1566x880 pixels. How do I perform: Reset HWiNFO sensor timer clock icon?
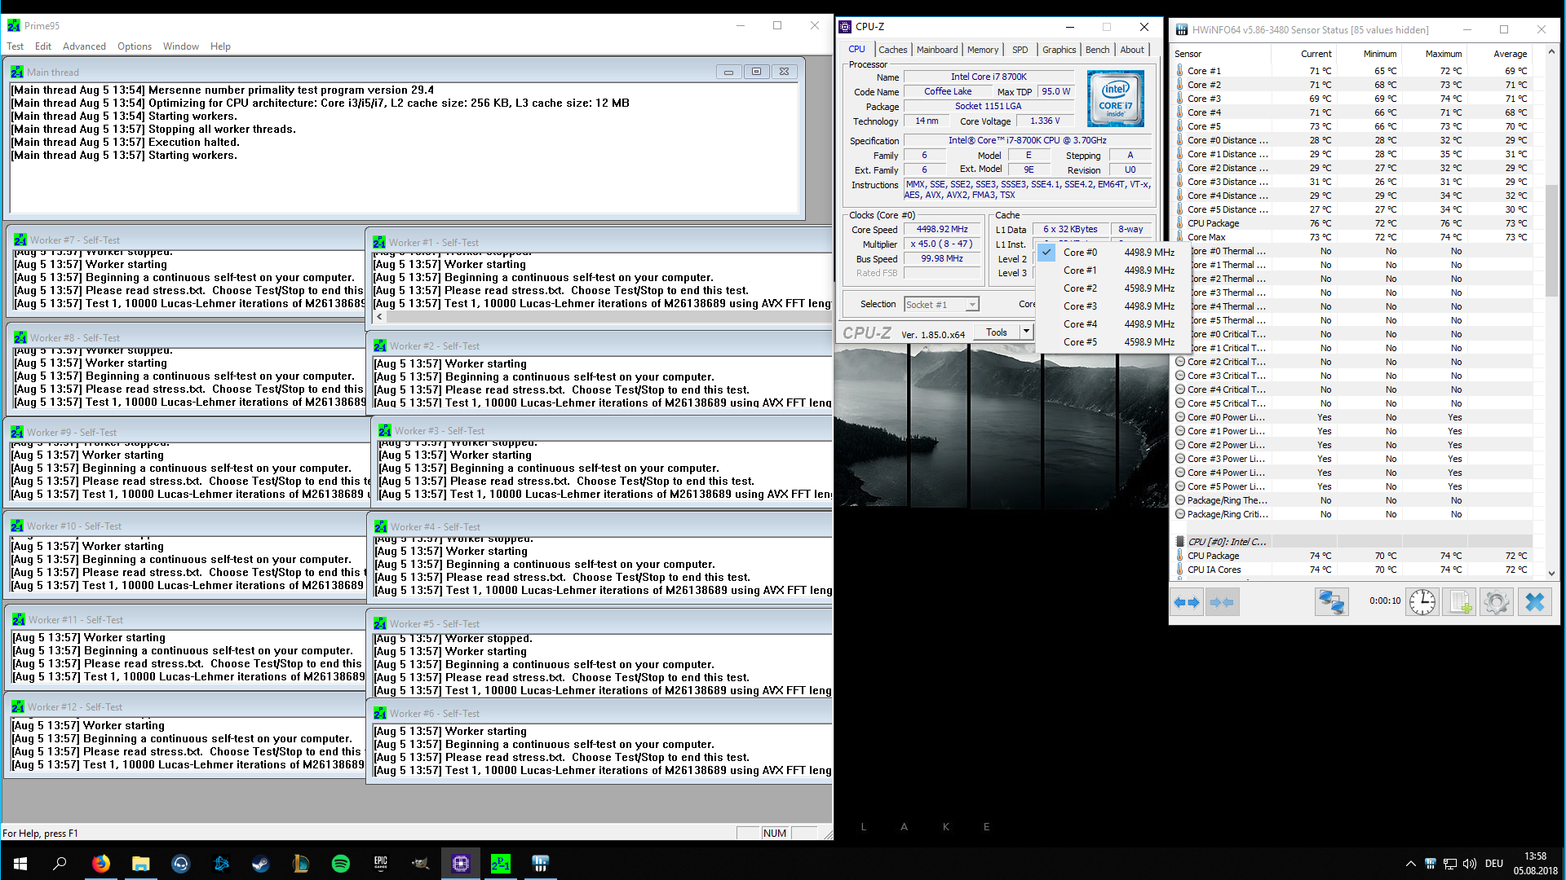1422,603
